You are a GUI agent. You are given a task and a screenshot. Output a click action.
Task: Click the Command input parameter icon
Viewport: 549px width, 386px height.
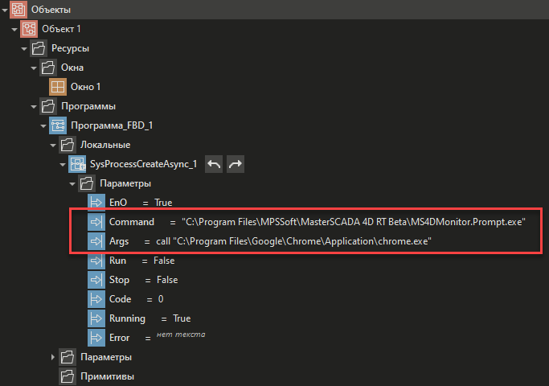(96, 222)
